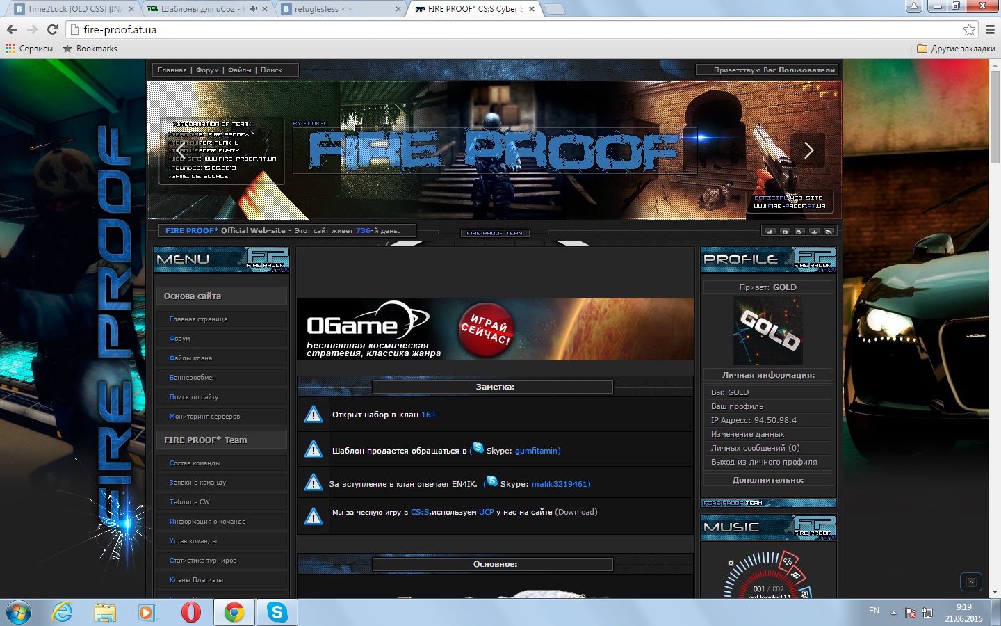1001x626 pixels.
Task: Open Форум in the top site menu
Action: (207, 70)
